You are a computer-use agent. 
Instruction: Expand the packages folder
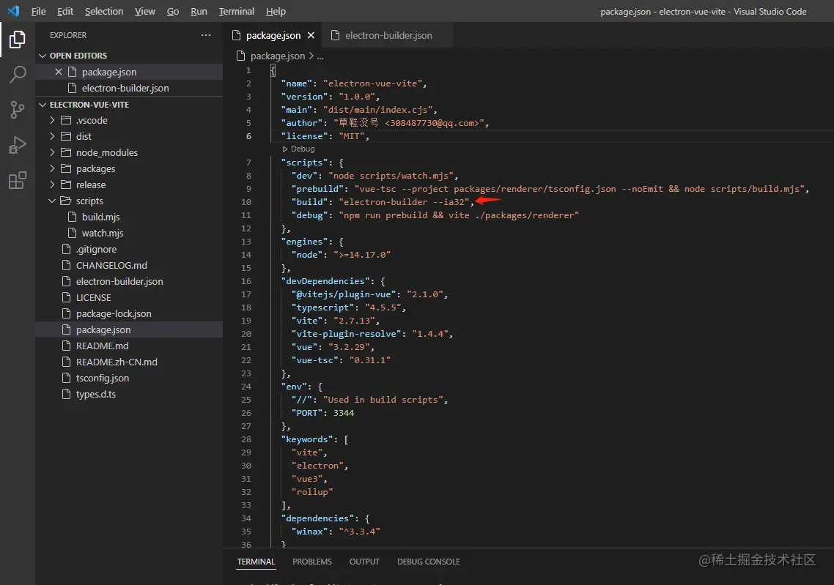129,169
